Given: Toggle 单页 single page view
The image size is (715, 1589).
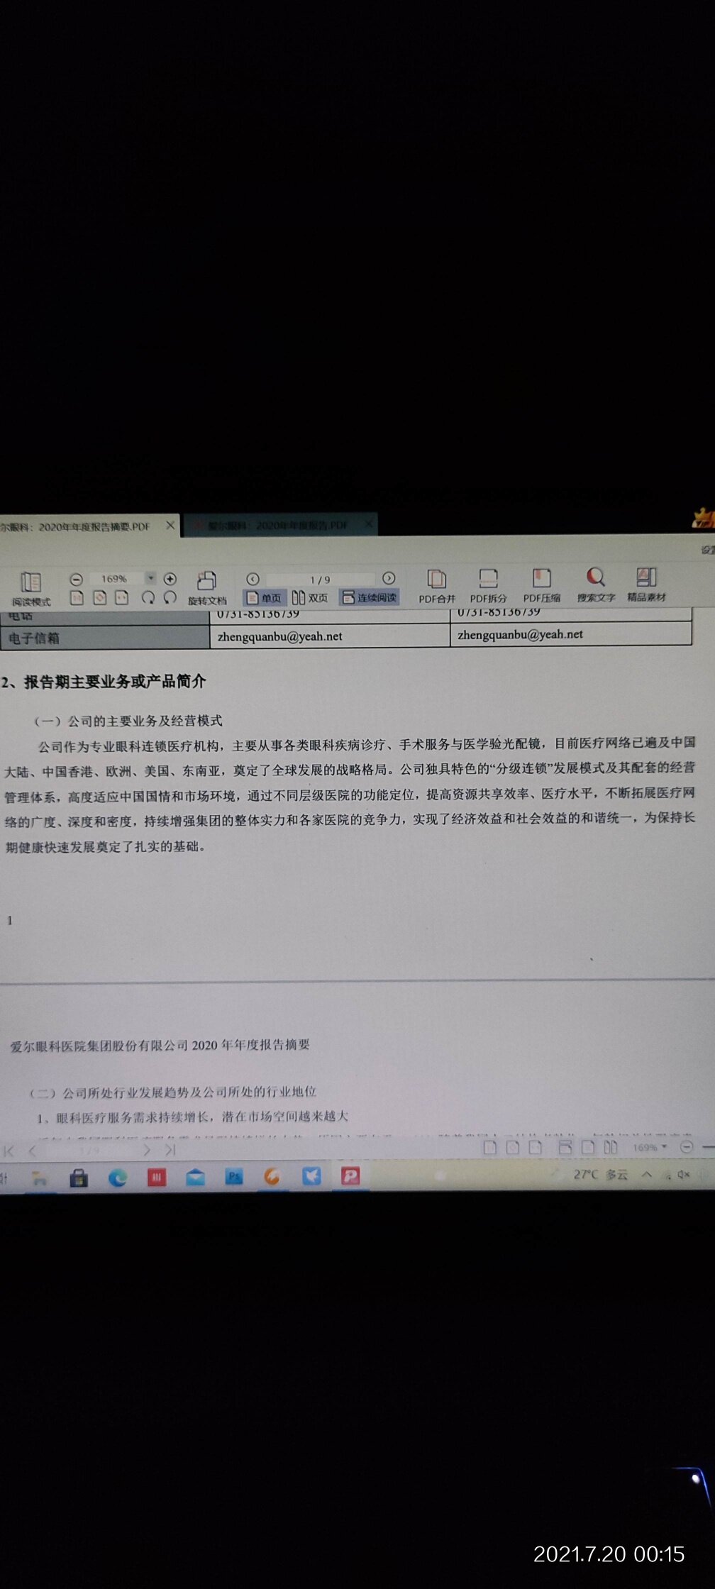Looking at the screenshot, I should click(264, 598).
